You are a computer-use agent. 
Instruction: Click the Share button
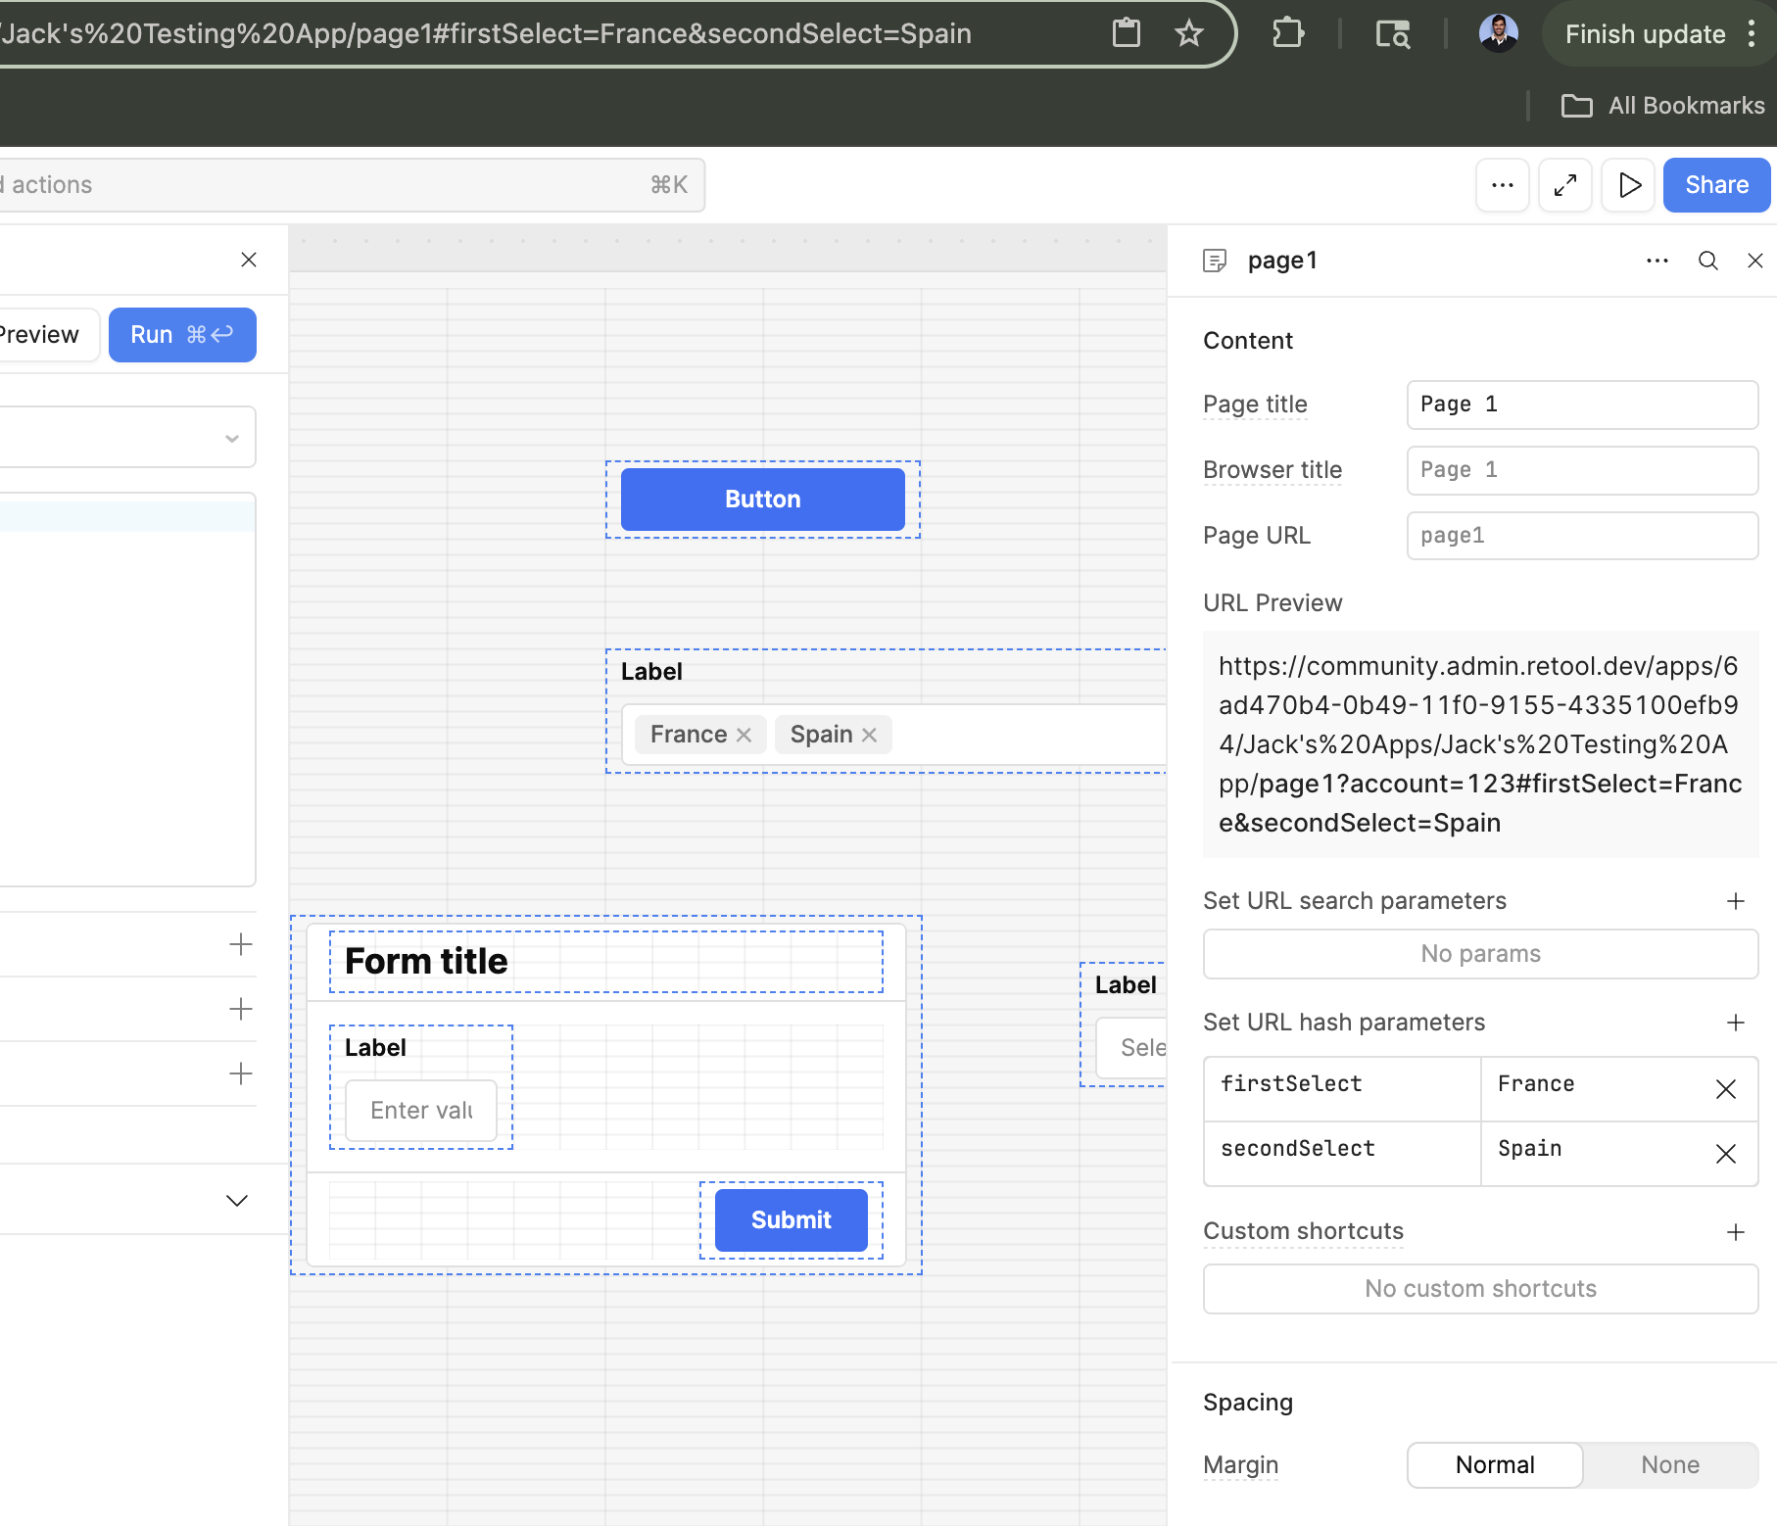[1715, 185]
